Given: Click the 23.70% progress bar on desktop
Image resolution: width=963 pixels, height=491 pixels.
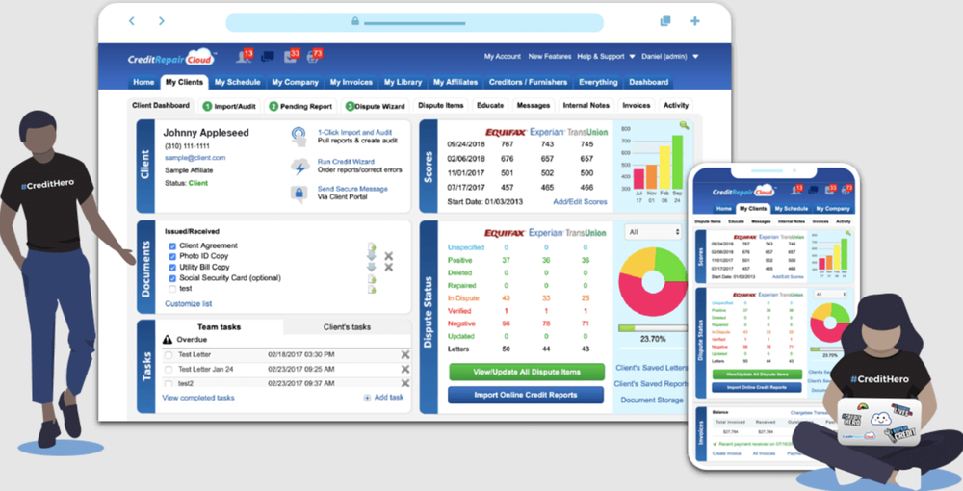Looking at the screenshot, I should pos(653,328).
